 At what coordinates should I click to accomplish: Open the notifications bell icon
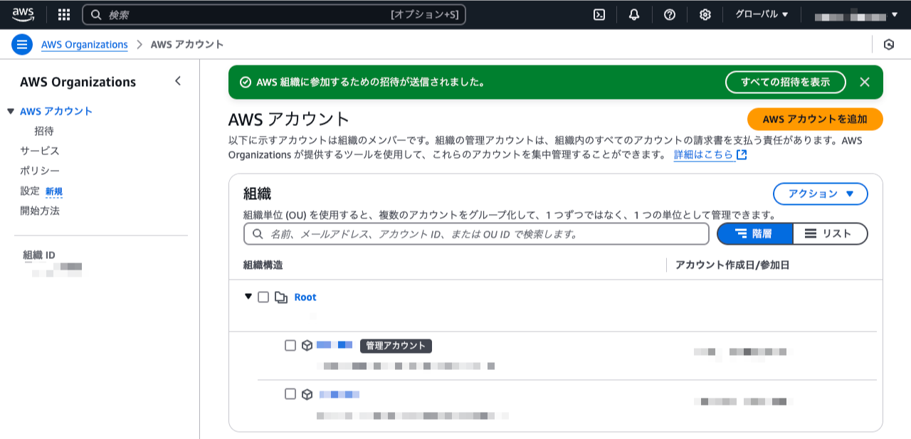pos(634,14)
